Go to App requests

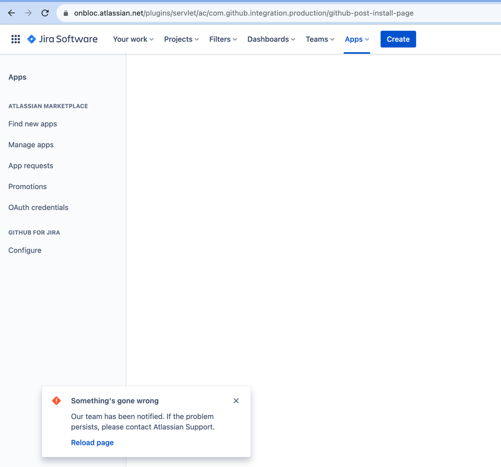[x=31, y=166]
